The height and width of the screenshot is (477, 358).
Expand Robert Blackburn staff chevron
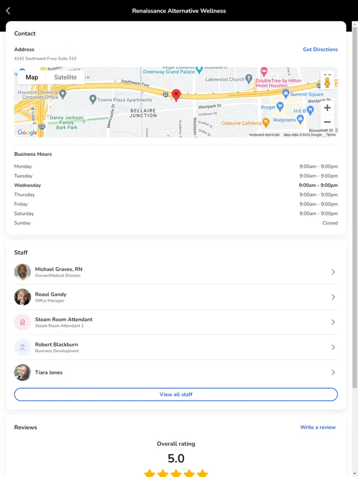click(333, 347)
